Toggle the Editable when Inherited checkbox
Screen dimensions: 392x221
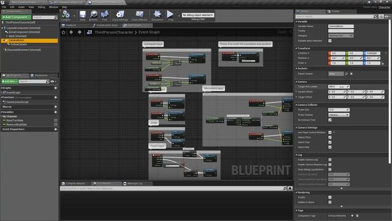pos(330,41)
